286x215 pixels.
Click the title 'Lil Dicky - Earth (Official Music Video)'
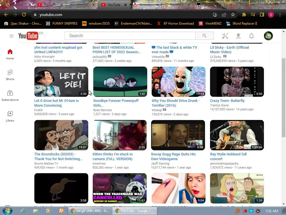[x=230, y=50]
